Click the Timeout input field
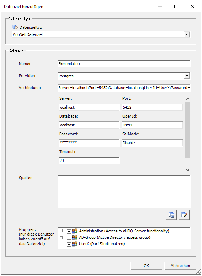202x276 pixels. [89, 161]
